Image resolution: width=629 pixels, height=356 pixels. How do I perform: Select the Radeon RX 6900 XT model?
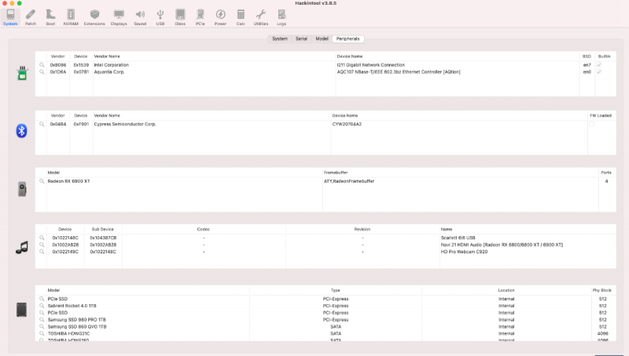tap(68, 181)
